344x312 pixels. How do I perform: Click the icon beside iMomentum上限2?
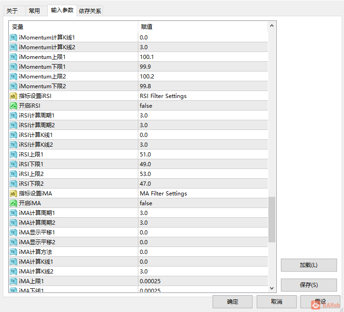click(13, 76)
